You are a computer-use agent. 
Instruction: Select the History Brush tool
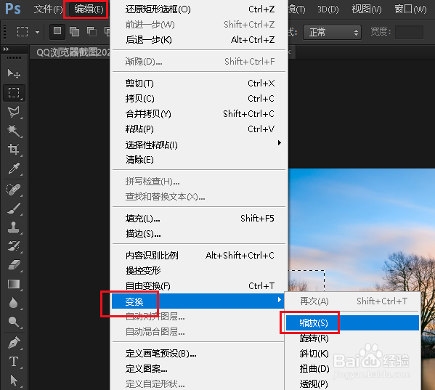pos(14,246)
